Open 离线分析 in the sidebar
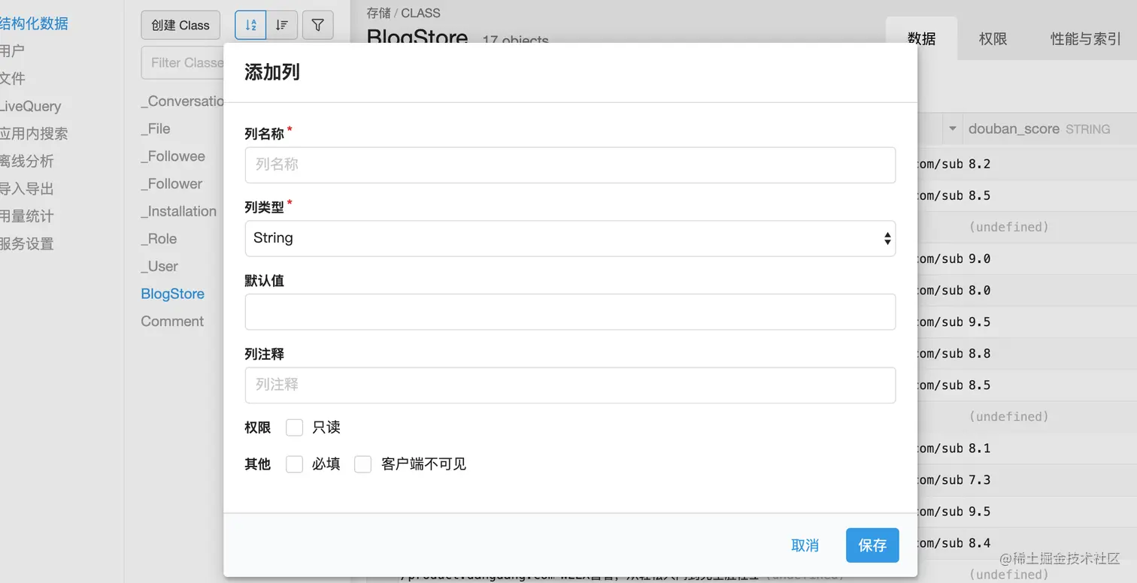The width and height of the screenshot is (1137, 583). (27, 161)
